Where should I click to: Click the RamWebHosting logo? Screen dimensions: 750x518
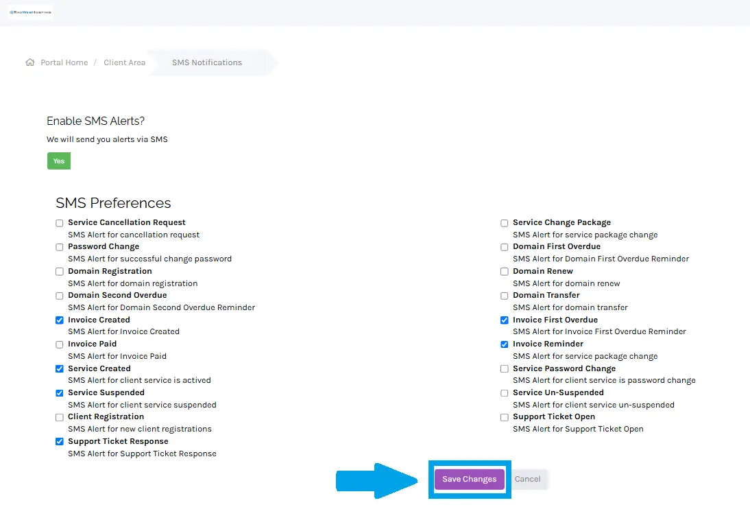point(30,11)
